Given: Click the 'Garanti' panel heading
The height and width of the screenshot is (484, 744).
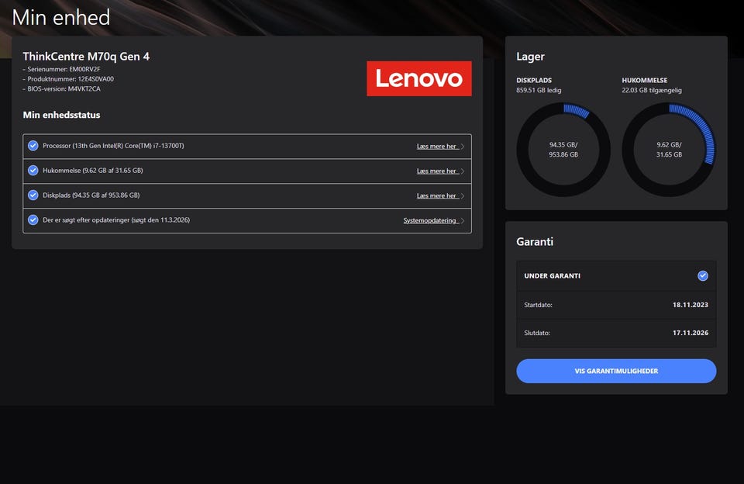Looking at the screenshot, I should tap(535, 242).
